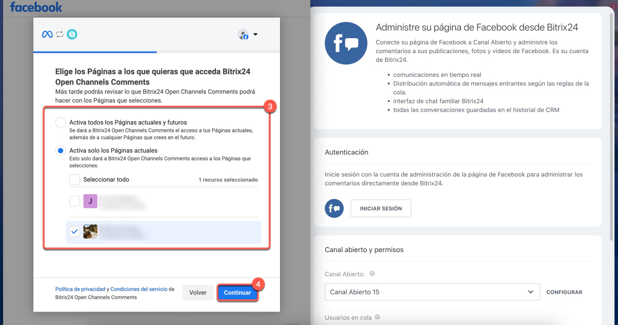Viewport: 618px width, 325px height.
Task: Open the "Canal Abierto 15" dropdown
Action: [433, 292]
